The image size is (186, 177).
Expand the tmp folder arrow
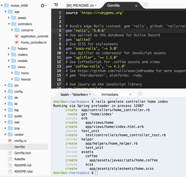(x=6, y=128)
